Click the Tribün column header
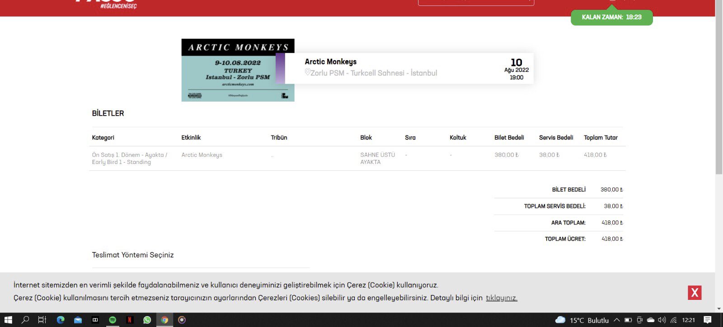Viewport: 723px width, 327px height. coord(279,138)
